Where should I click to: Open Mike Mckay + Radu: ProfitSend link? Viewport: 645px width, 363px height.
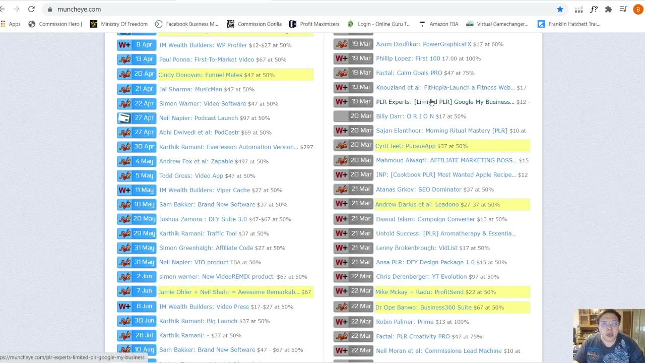[419, 292]
